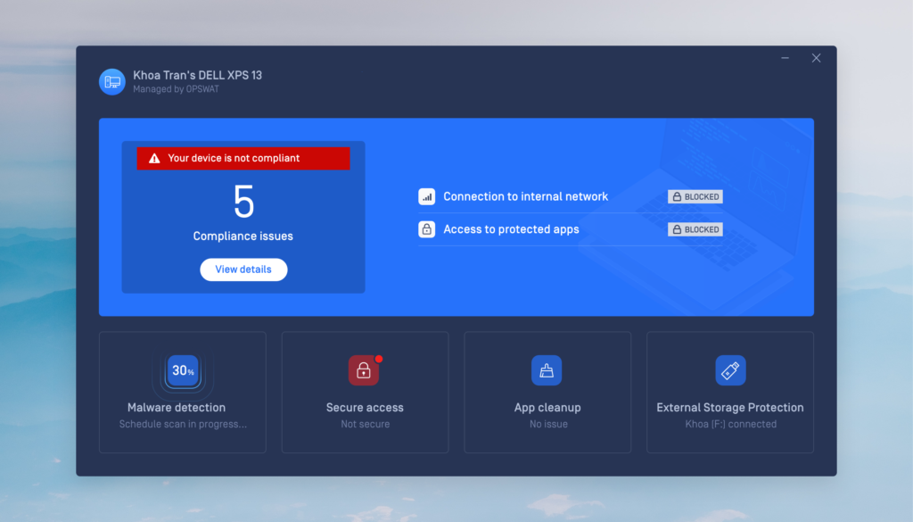This screenshot has height=522, width=913.
Task: Click the device computer icon beside the device name
Action: [112, 81]
